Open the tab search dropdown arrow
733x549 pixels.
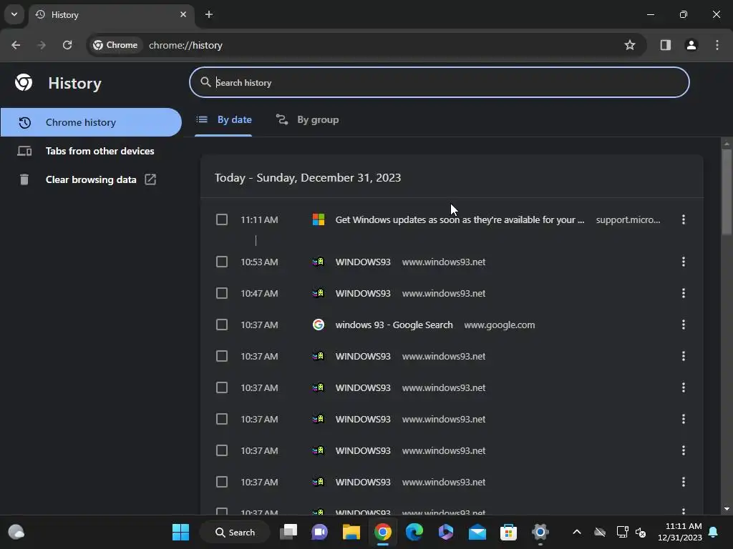click(x=14, y=14)
